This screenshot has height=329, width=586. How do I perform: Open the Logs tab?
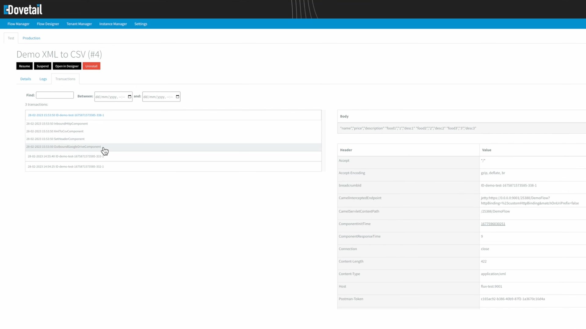[x=43, y=79]
